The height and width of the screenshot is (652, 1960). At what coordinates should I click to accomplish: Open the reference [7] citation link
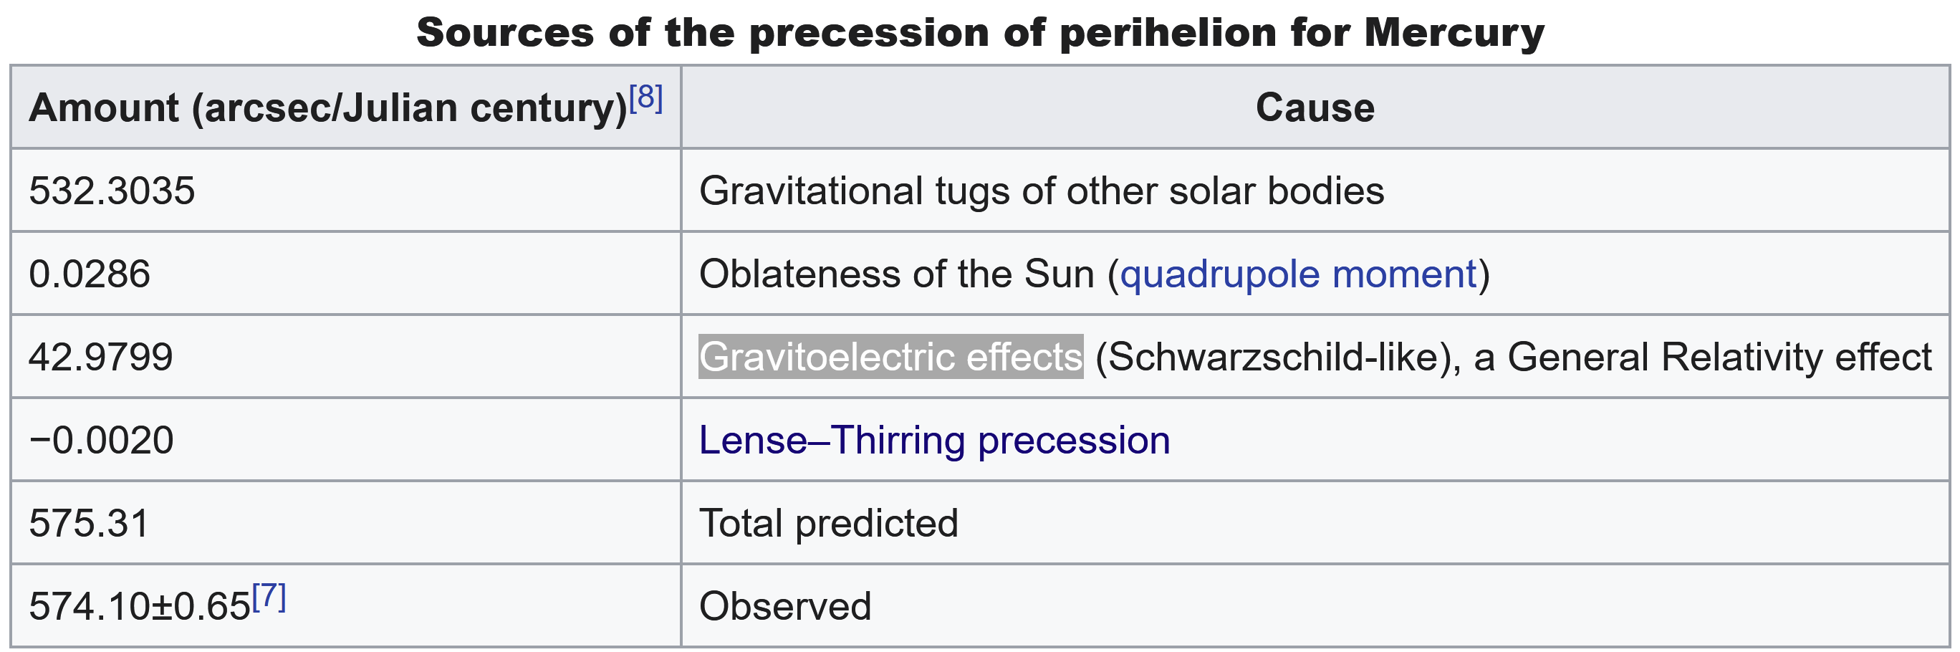pos(269,598)
